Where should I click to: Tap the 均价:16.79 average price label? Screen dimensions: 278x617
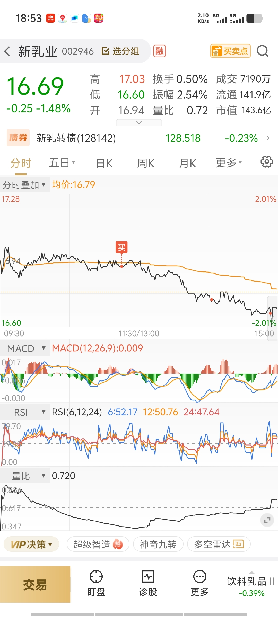(x=74, y=185)
